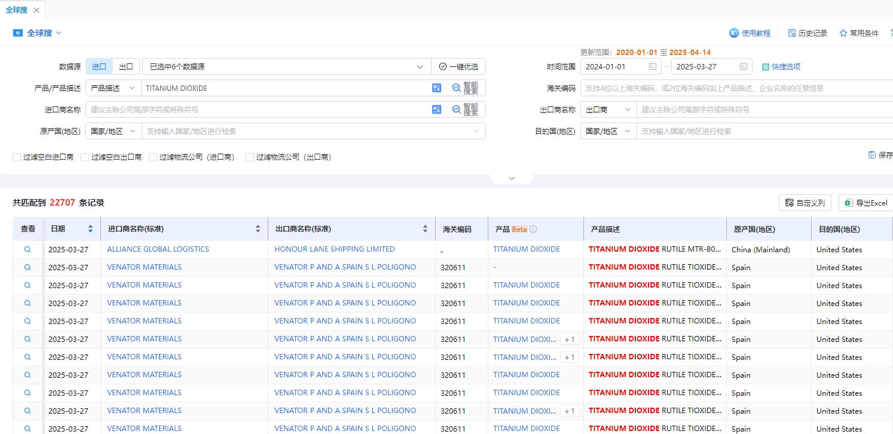Viewport: 893px width, 434px height.
Task: Click 海关编码 column header
Action: click(x=457, y=229)
